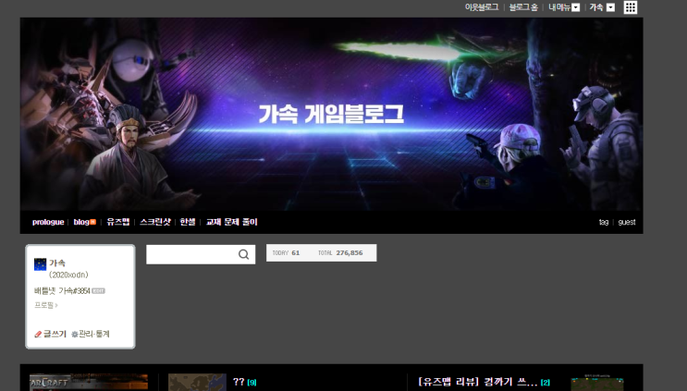Viewport: 687px width, 391px height.
Task: Click 글쓰기 to write a post
Action: point(50,334)
